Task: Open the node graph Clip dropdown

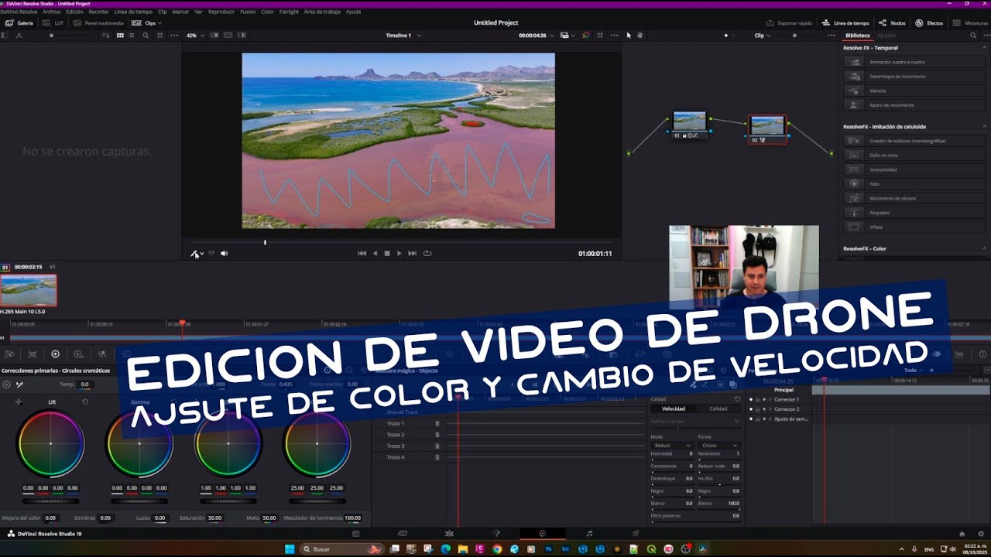Action: pos(762,36)
